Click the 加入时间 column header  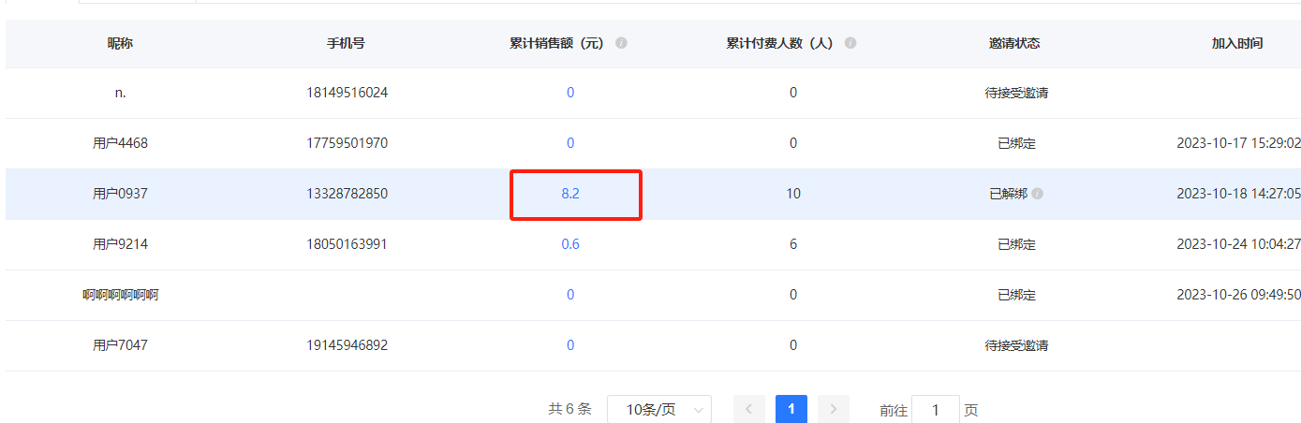pos(1236,44)
